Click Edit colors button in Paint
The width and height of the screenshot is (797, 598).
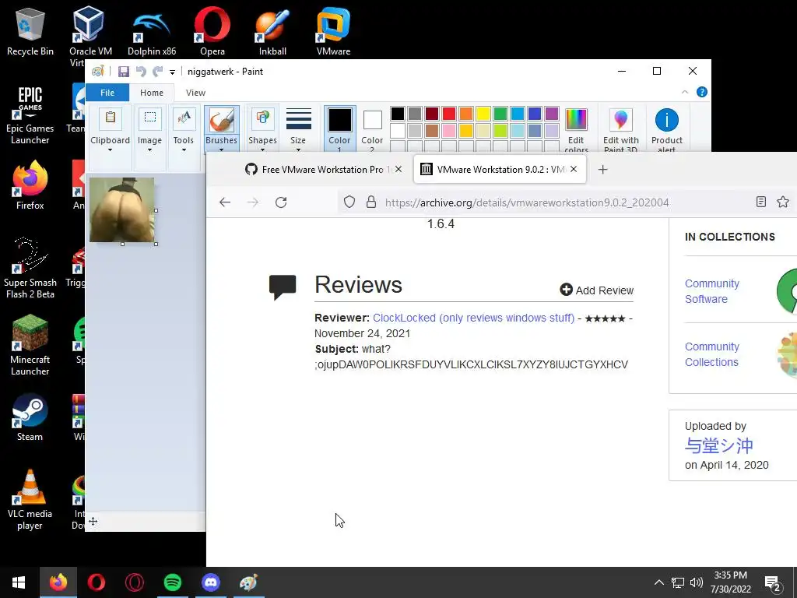tap(576, 130)
